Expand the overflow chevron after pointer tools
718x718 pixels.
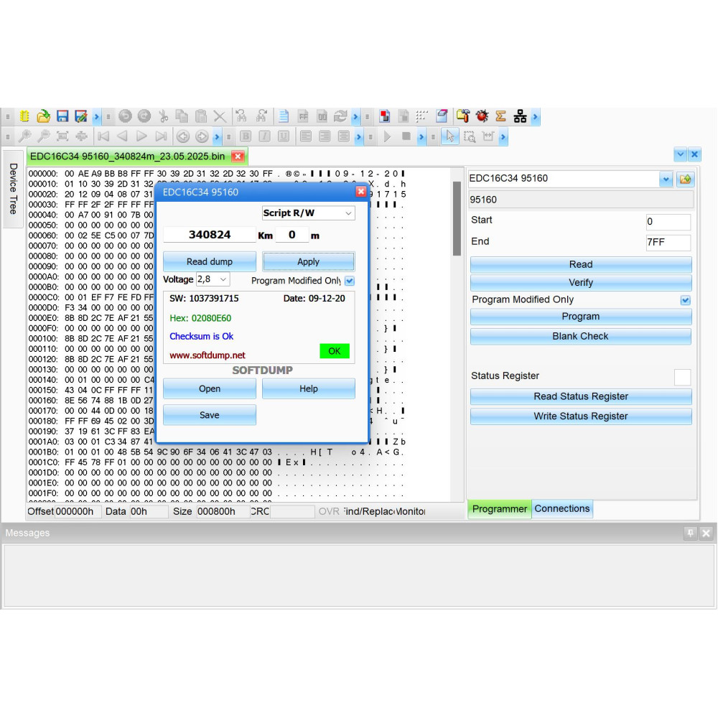(x=503, y=136)
